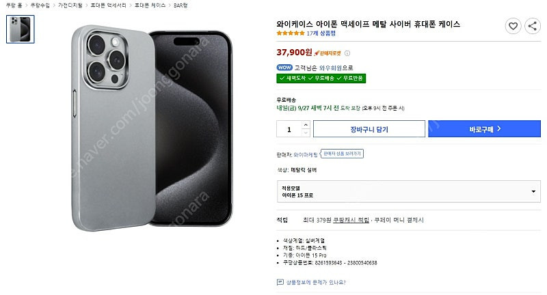Click the heart wishlist icon
This screenshot has height=295, width=547.
[513, 27]
